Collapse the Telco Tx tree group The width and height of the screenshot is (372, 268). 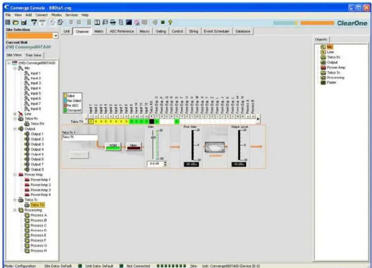pyautogui.click(x=15, y=200)
